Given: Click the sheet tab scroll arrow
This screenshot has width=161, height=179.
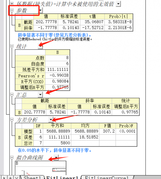Looking at the screenshot, I should tap(4, 178).
